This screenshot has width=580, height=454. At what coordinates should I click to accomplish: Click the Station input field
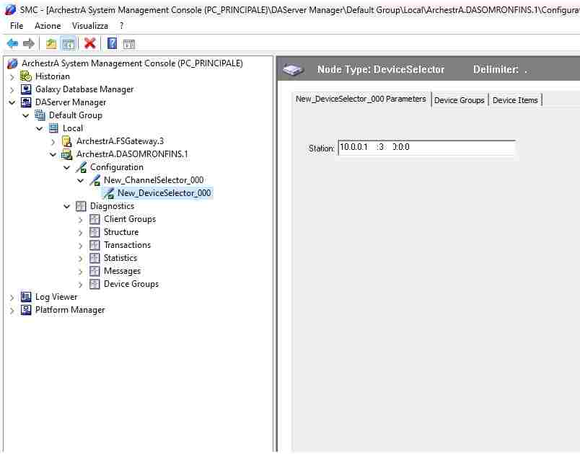(x=426, y=148)
